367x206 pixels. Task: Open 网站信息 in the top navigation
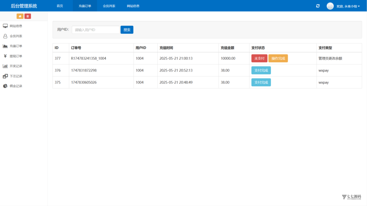(133, 6)
